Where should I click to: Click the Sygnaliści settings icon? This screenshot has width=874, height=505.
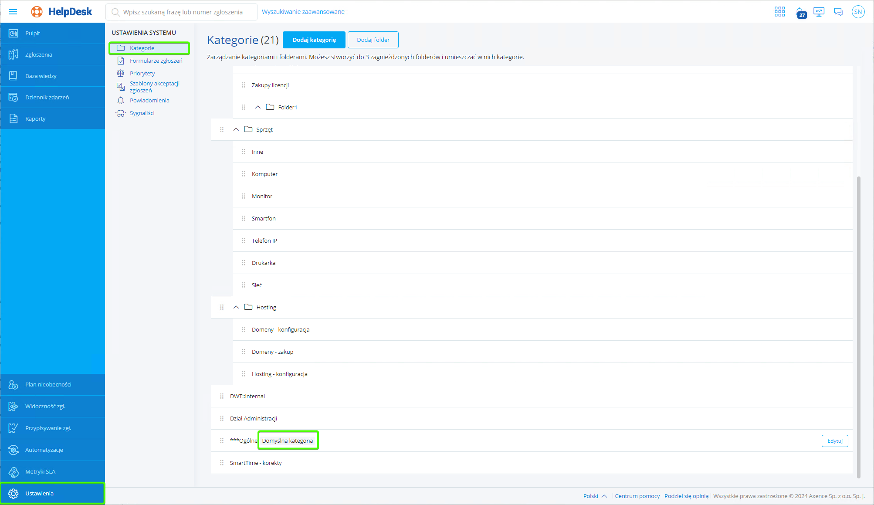[x=120, y=112]
